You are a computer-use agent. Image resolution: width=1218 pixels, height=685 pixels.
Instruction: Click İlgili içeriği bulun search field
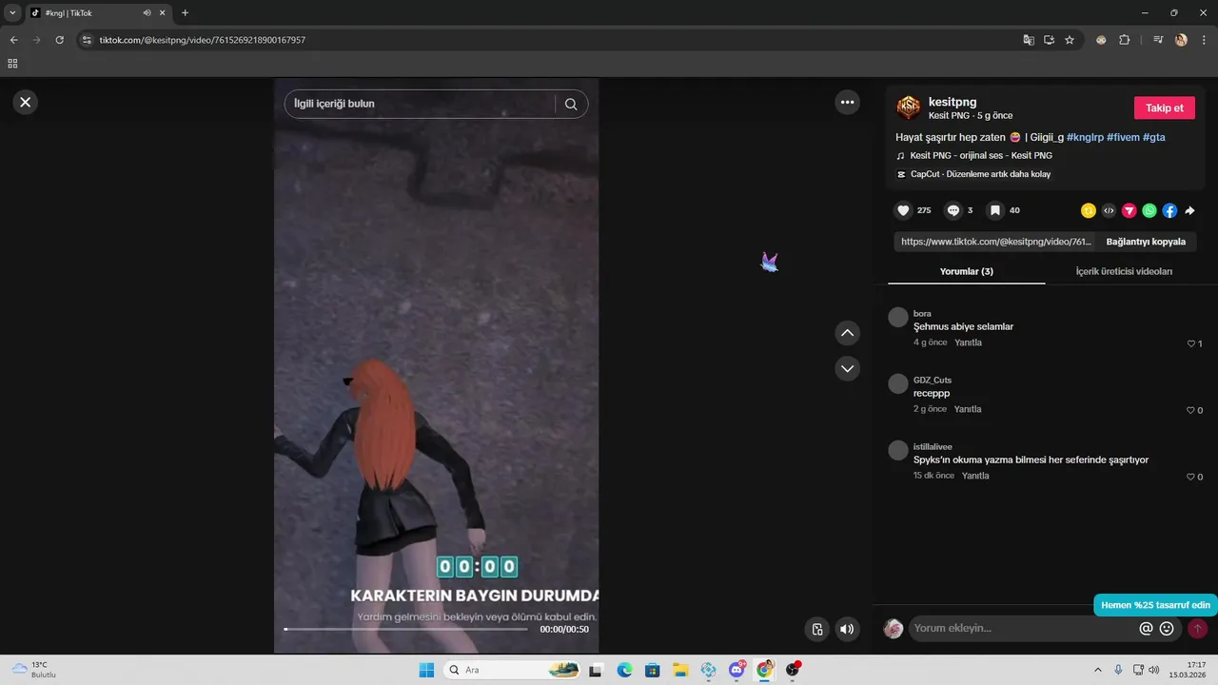(419, 104)
